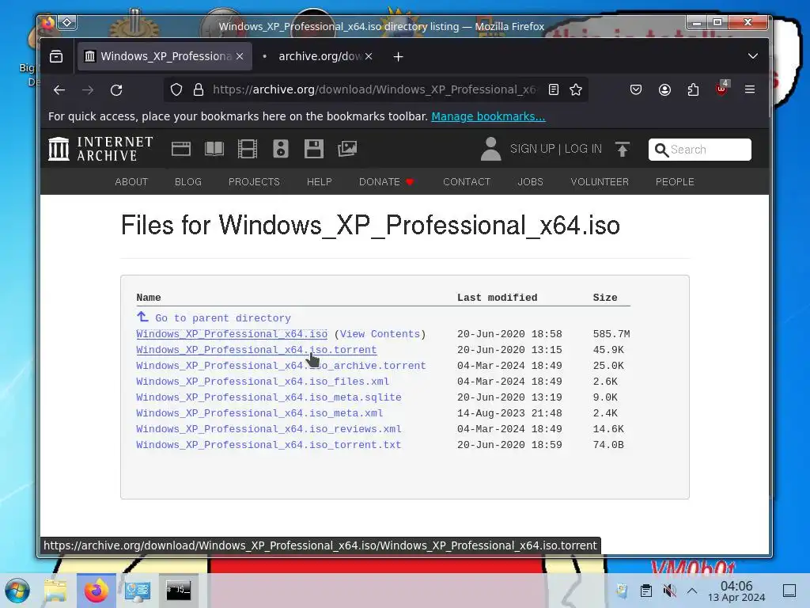Open the iso_meta.sqlite link
This screenshot has height=608, width=810.
[x=269, y=397]
